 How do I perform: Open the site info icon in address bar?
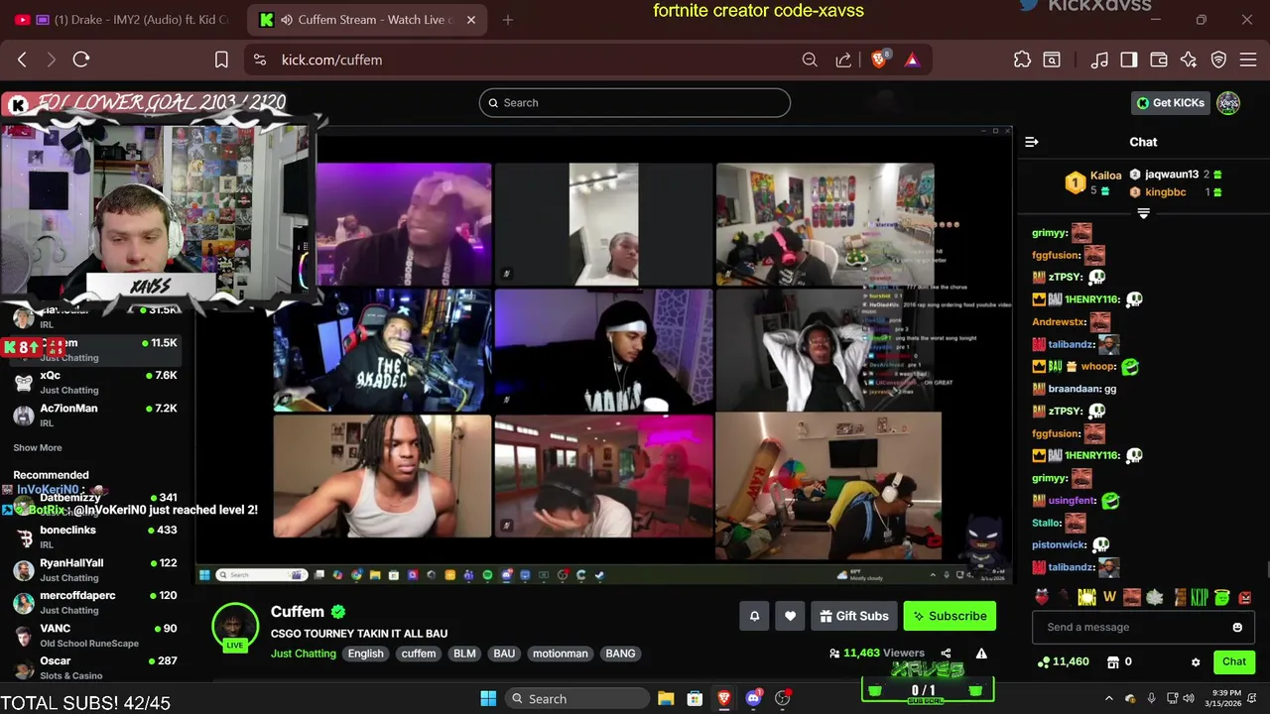[x=260, y=59]
